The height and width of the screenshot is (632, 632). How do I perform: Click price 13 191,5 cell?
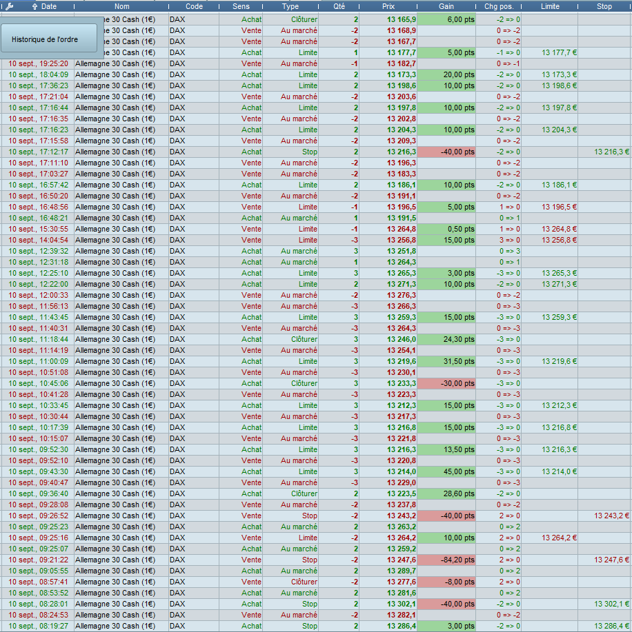click(401, 218)
